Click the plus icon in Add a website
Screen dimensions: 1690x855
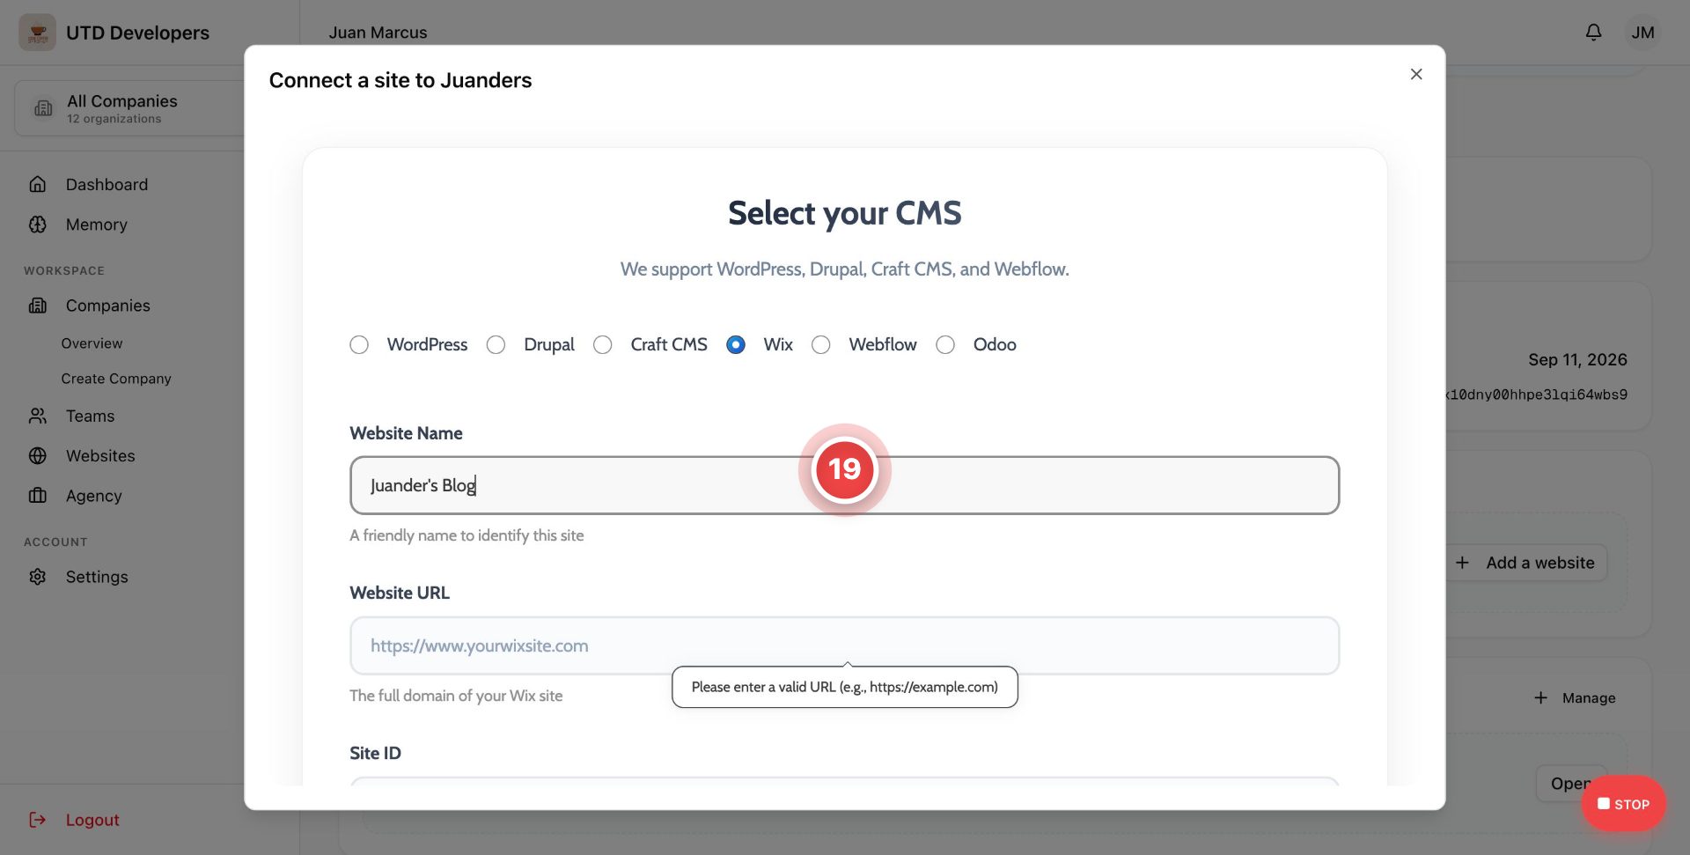pos(1462,563)
